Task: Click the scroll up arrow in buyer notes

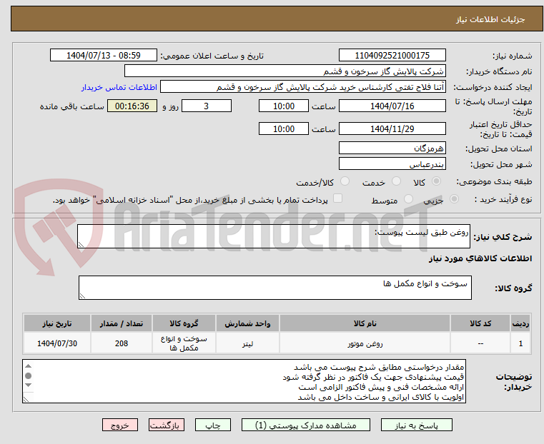Action: (29, 366)
